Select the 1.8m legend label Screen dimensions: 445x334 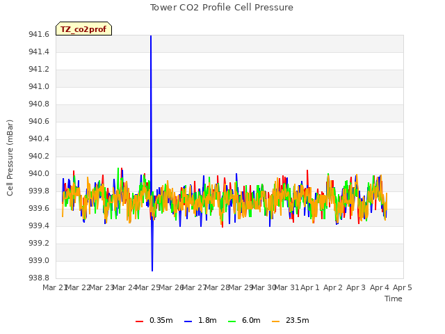pos(207,320)
